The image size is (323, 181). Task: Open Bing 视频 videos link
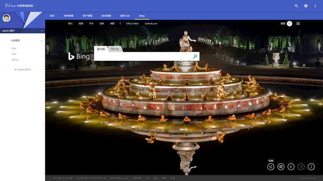(81, 24)
